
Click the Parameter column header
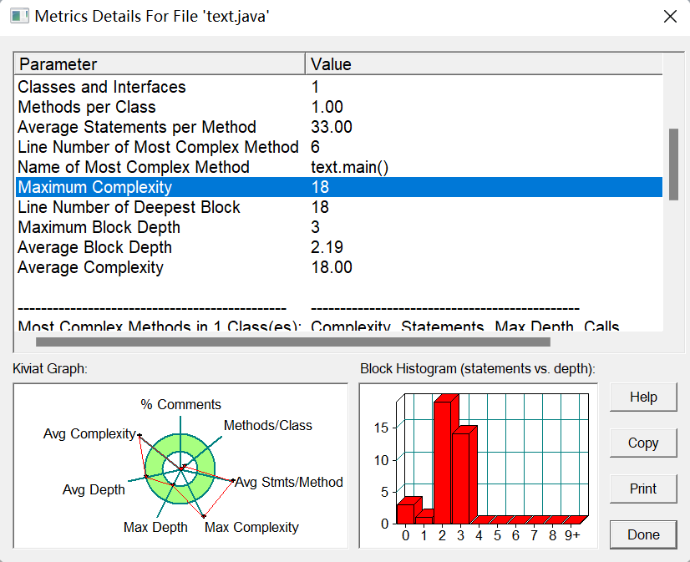coord(160,64)
